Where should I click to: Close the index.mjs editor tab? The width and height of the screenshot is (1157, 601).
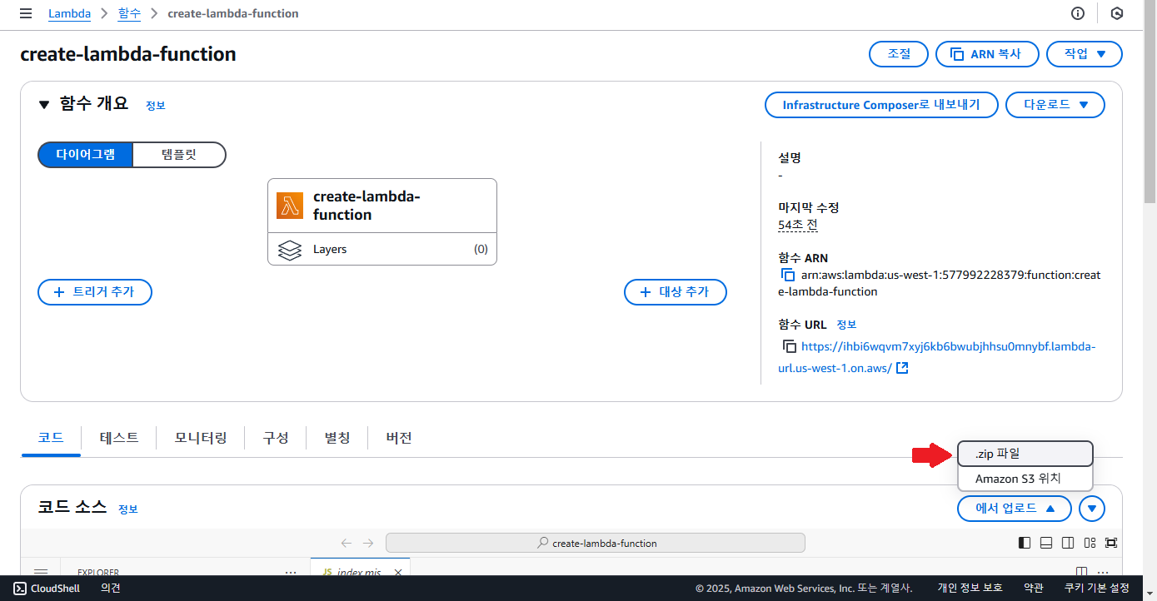[398, 572]
